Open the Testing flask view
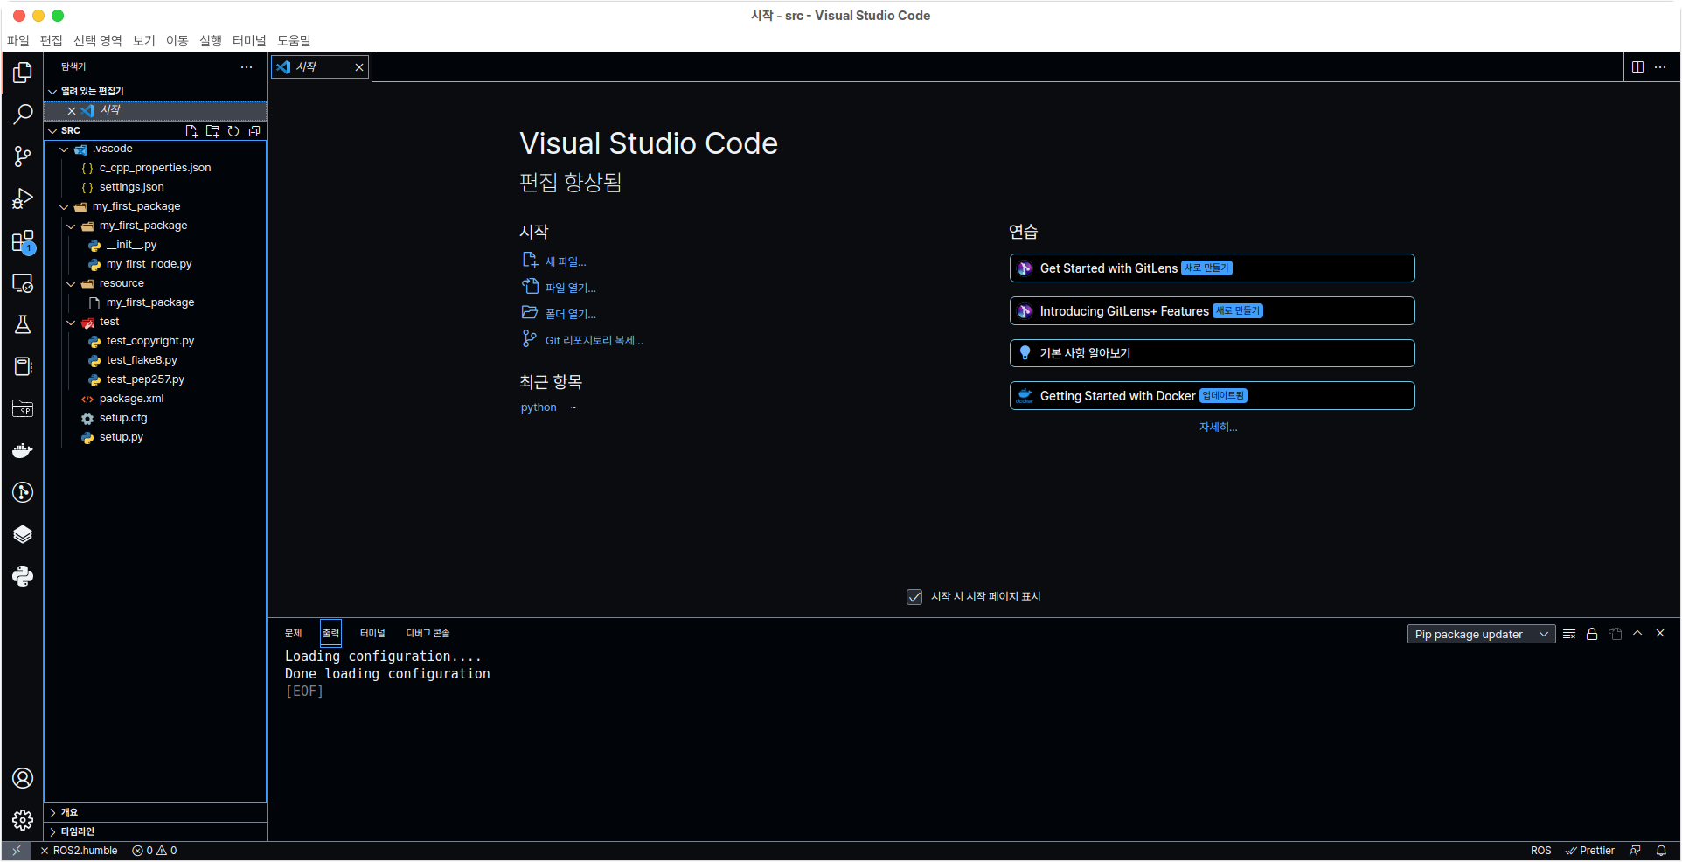Image resolution: width=1682 pixels, height=862 pixels. (x=23, y=324)
